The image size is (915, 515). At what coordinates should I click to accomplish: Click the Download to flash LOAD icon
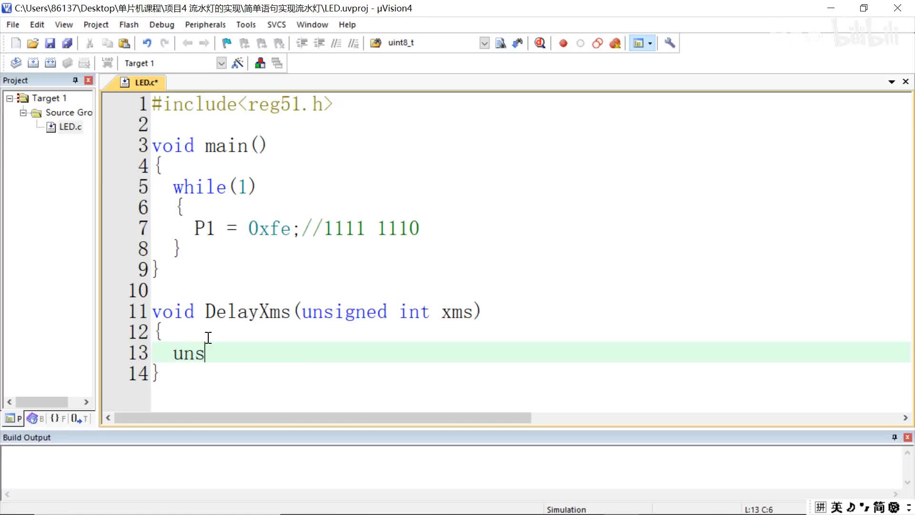(x=107, y=62)
